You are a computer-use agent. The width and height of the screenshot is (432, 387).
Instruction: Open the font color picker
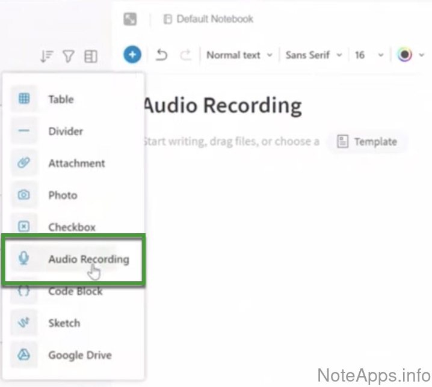[x=405, y=55]
